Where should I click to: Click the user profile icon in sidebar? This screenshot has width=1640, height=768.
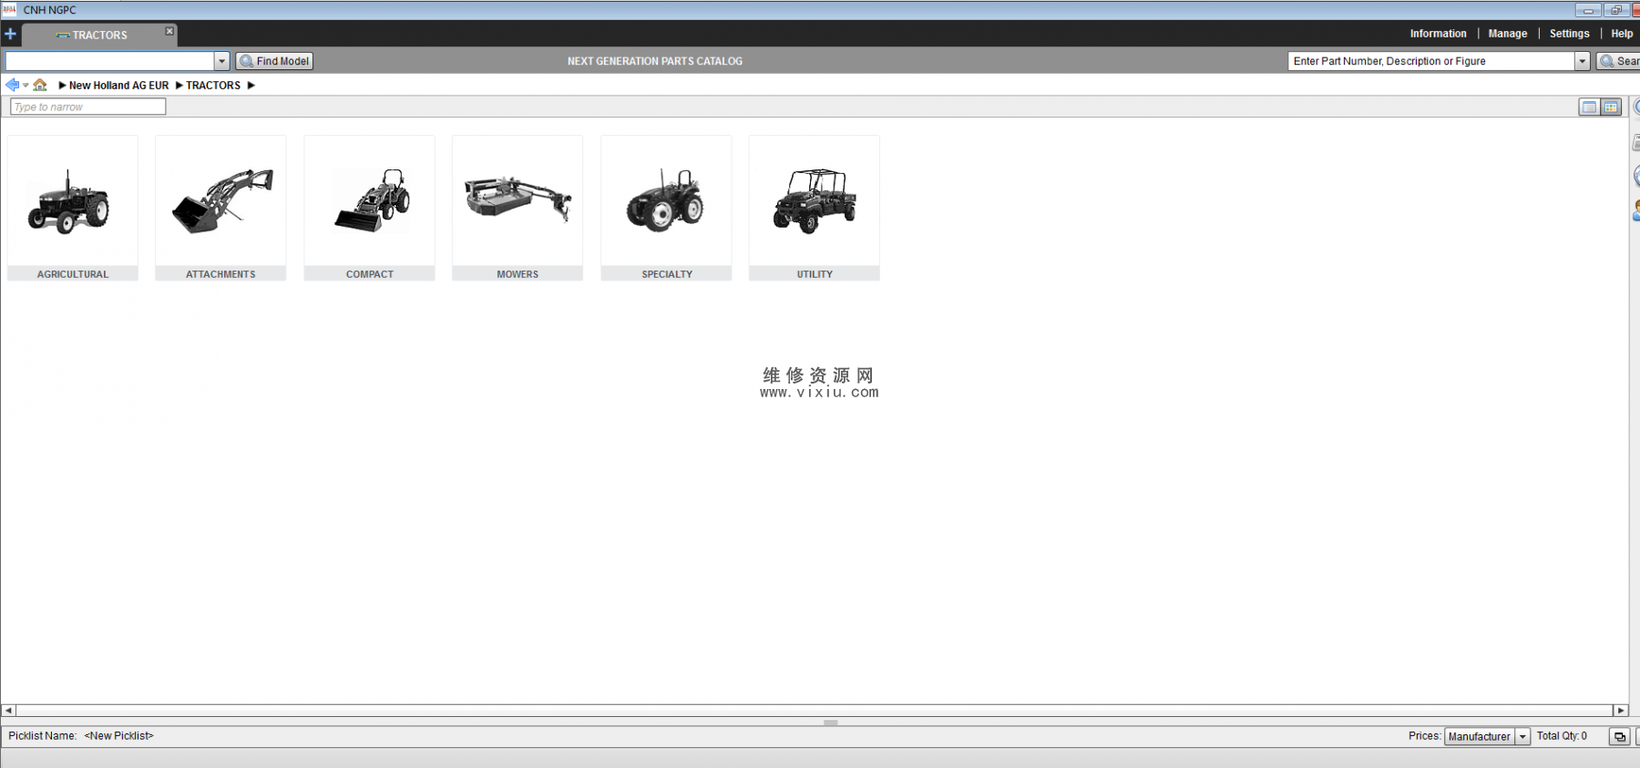click(1636, 210)
